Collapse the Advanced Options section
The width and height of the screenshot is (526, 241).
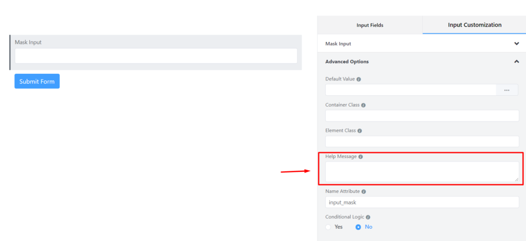click(517, 62)
